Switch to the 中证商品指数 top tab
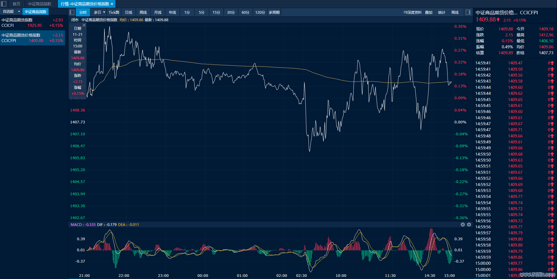 [x=40, y=4]
